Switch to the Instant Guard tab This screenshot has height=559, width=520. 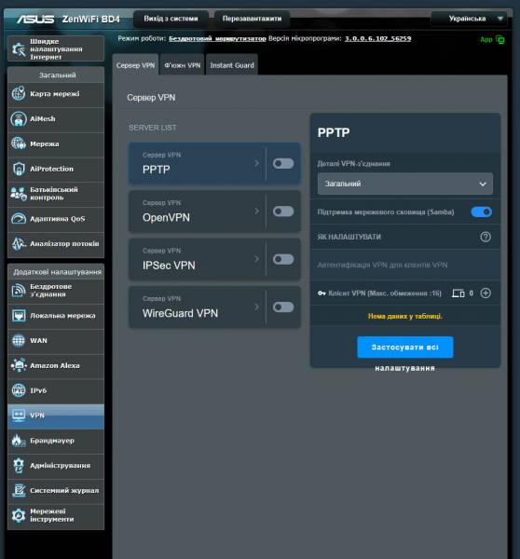232,65
